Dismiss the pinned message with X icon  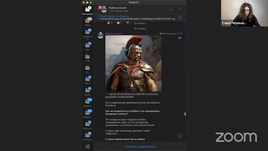tap(180, 18)
